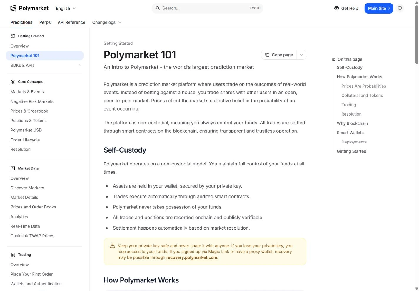Click the On this page list icon
This screenshot has width=419, height=291.
pyautogui.click(x=333, y=59)
